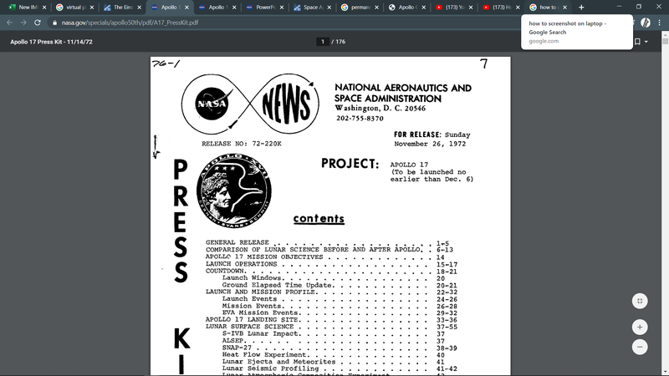Zoom in on the PDF with plus

pyautogui.click(x=640, y=327)
